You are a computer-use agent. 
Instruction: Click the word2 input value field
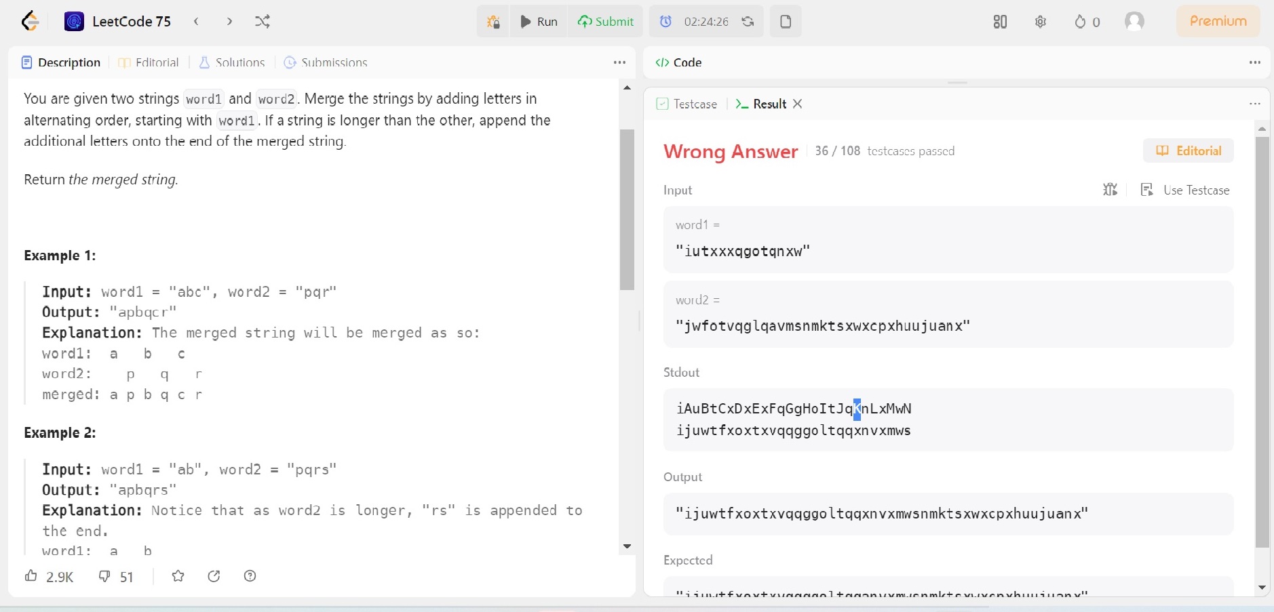(x=948, y=325)
